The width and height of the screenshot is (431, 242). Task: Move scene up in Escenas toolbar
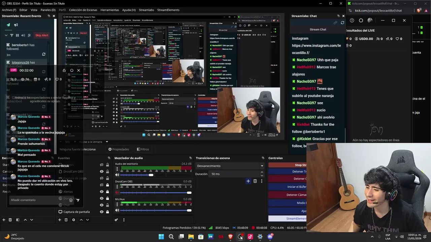coord(25,220)
